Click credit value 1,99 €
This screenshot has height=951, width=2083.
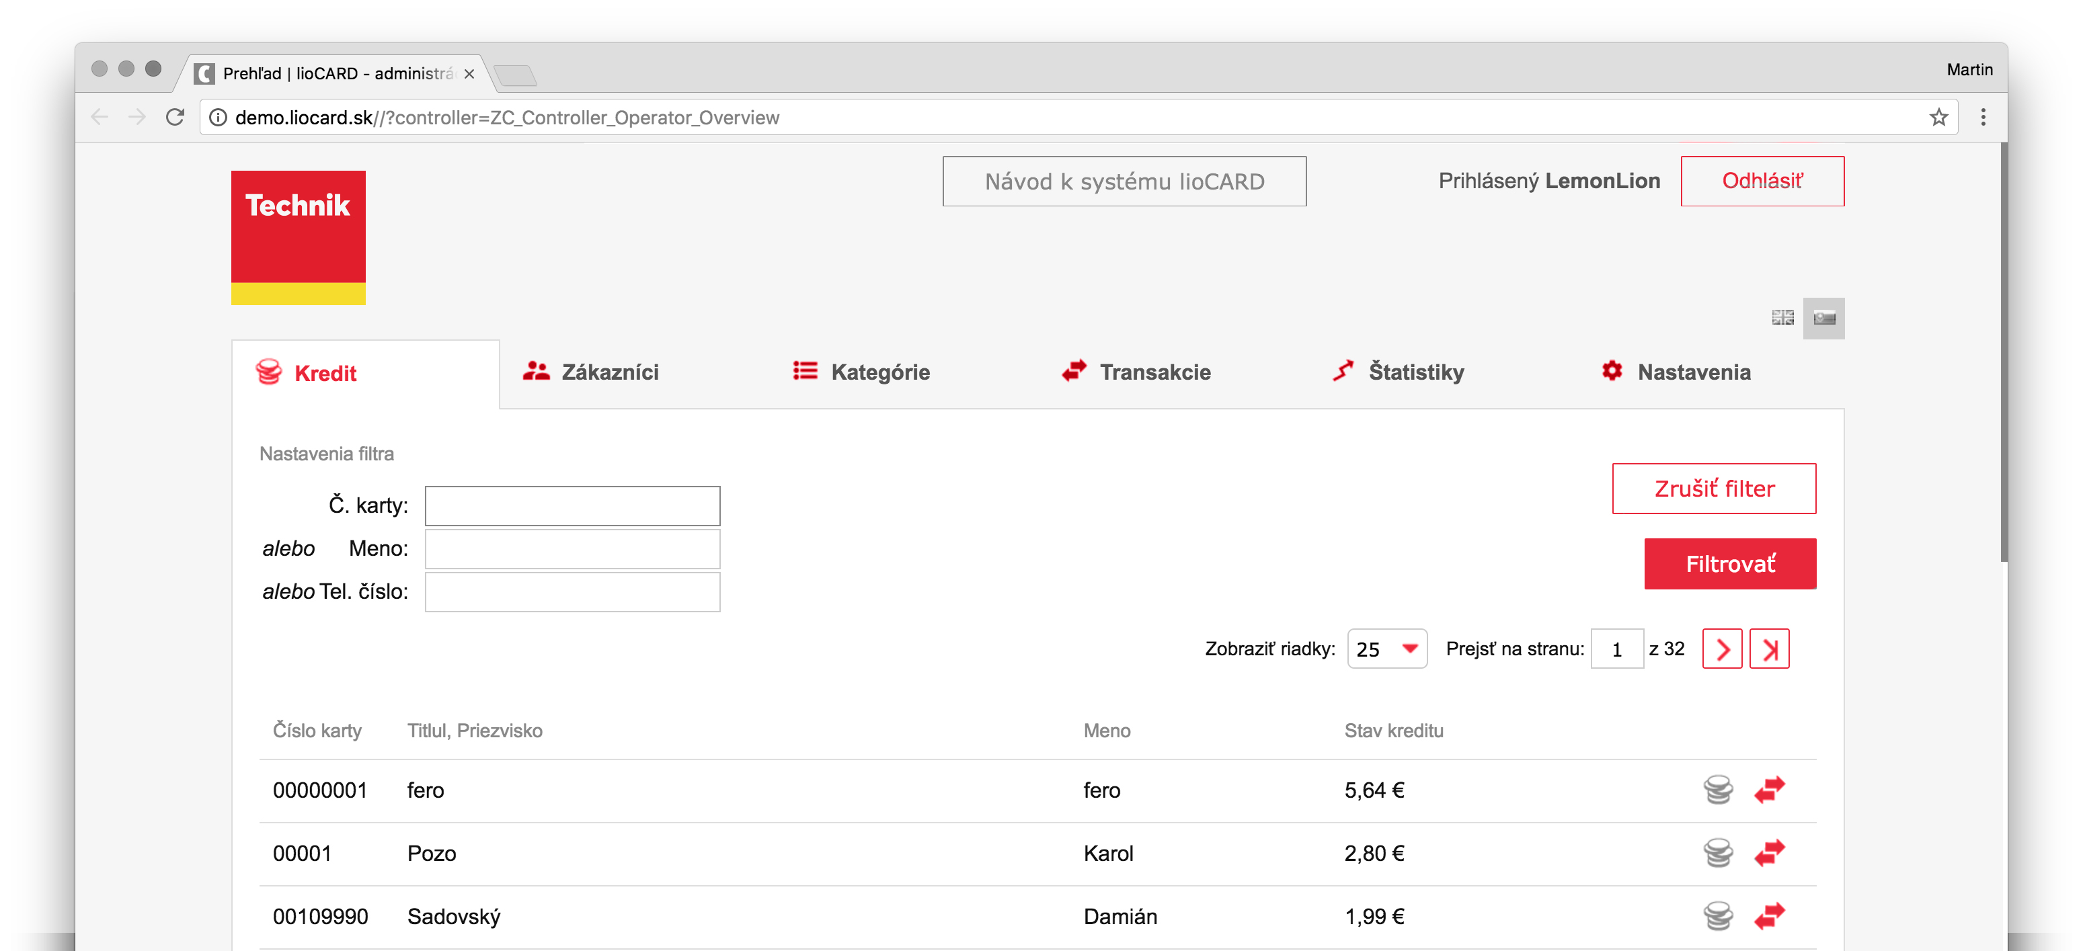coord(1374,916)
